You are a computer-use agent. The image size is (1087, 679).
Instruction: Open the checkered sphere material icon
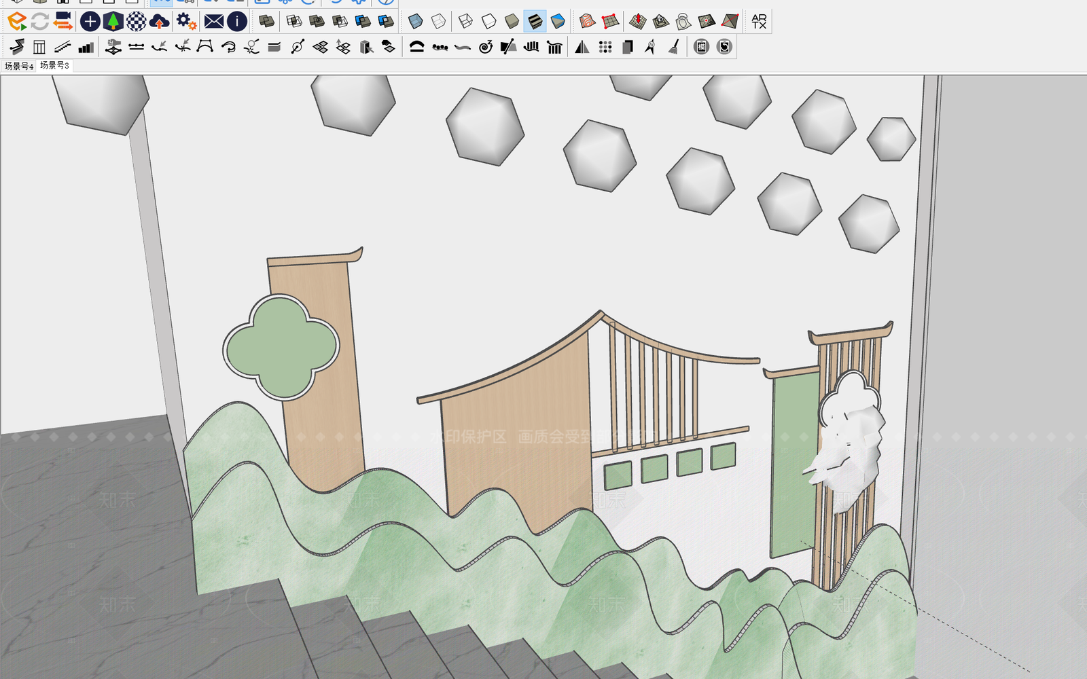click(136, 22)
